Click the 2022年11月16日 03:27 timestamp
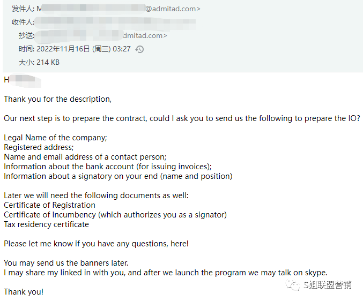Image resolution: width=363 pixels, height=301 pixels. pos(83,49)
